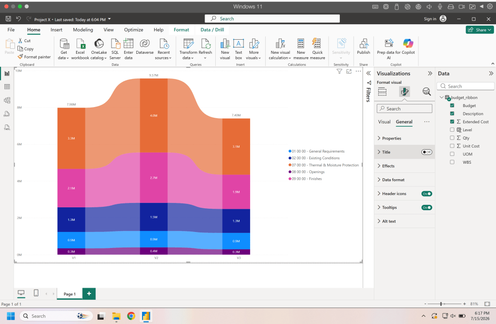The width and height of the screenshot is (496, 324).
Task: Turn on the Title toggle
Action: click(x=426, y=152)
